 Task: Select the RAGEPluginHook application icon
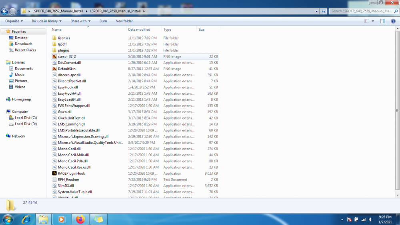(x=54, y=173)
